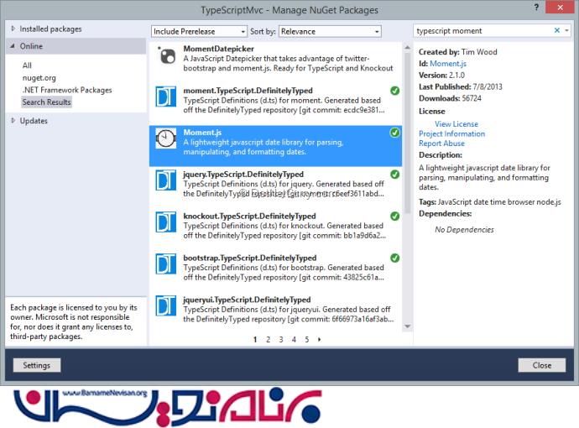The width and height of the screenshot is (579, 428).
Task: Click installed checkmark on knockout.TypeScript.DefinitelyTyped
Action: pos(394,216)
